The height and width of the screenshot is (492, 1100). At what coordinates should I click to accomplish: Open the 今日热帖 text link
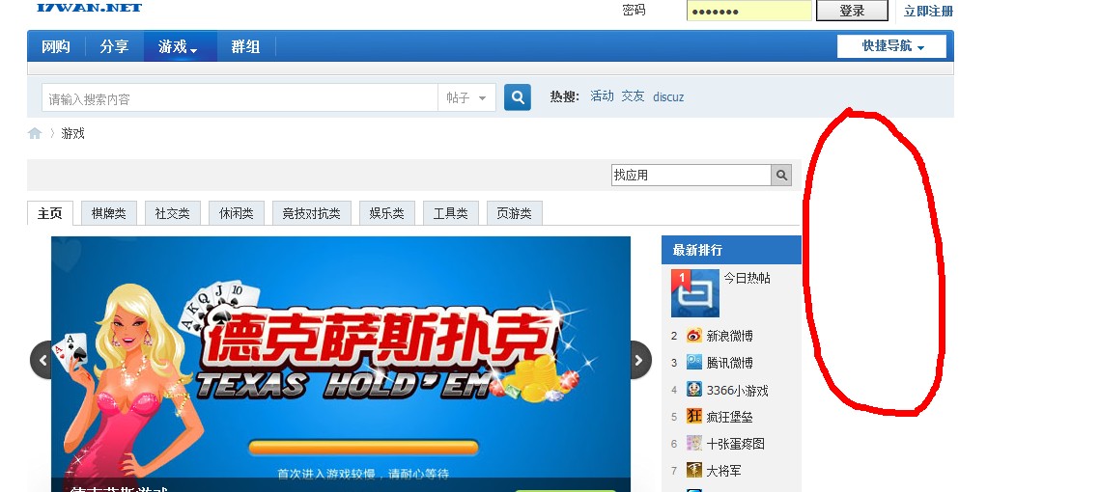click(x=747, y=278)
